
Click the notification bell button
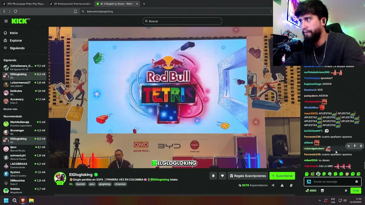(x=213, y=176)
